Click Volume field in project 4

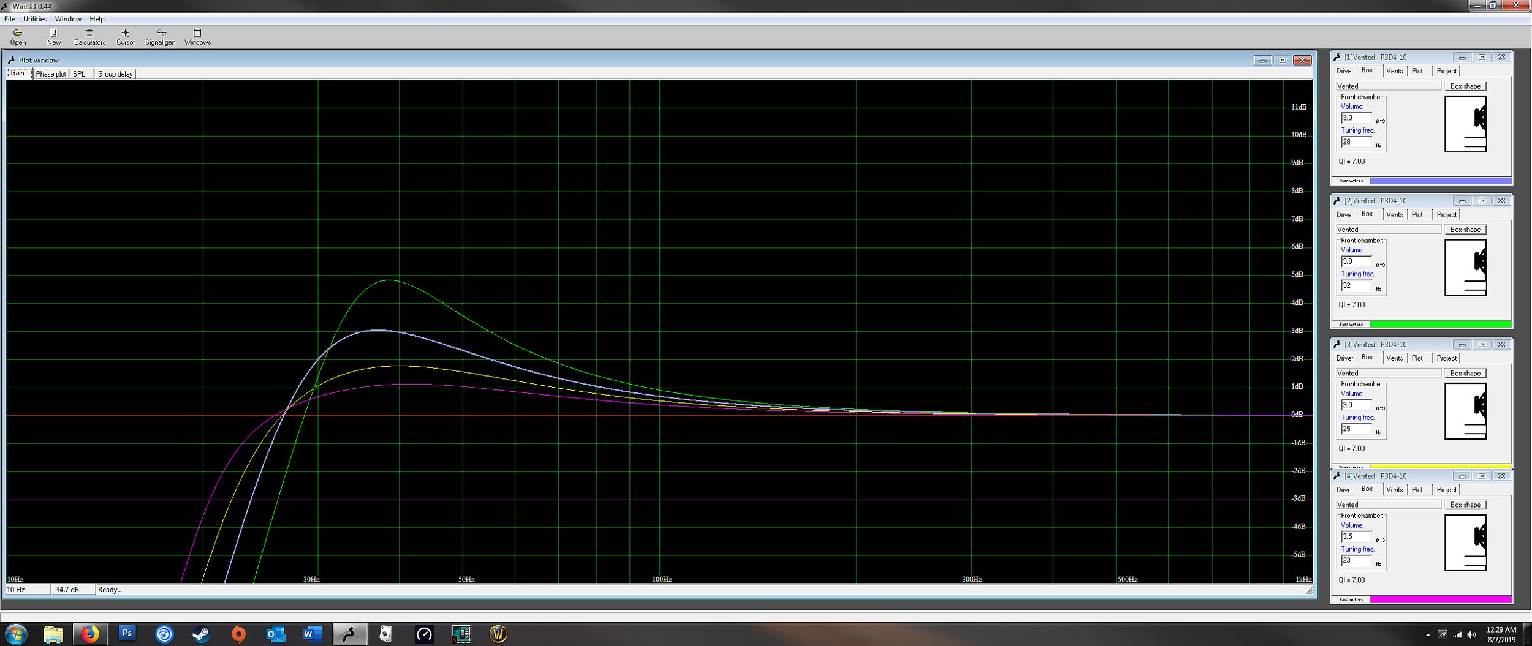[x=1356, y=536]
